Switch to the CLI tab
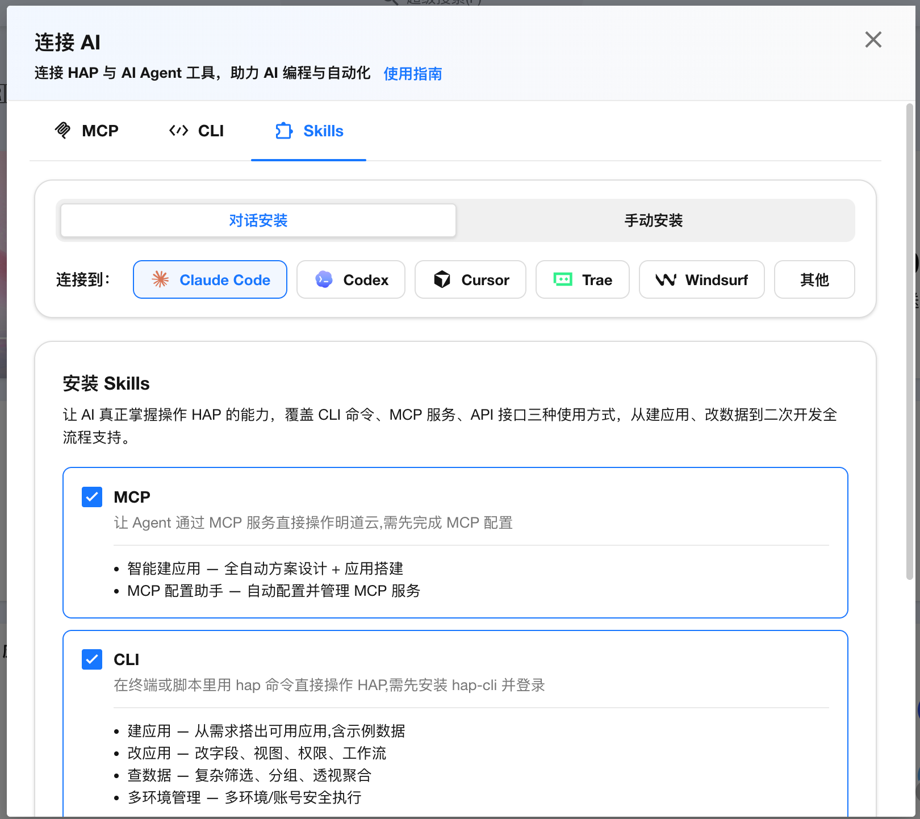 [196, 131]
